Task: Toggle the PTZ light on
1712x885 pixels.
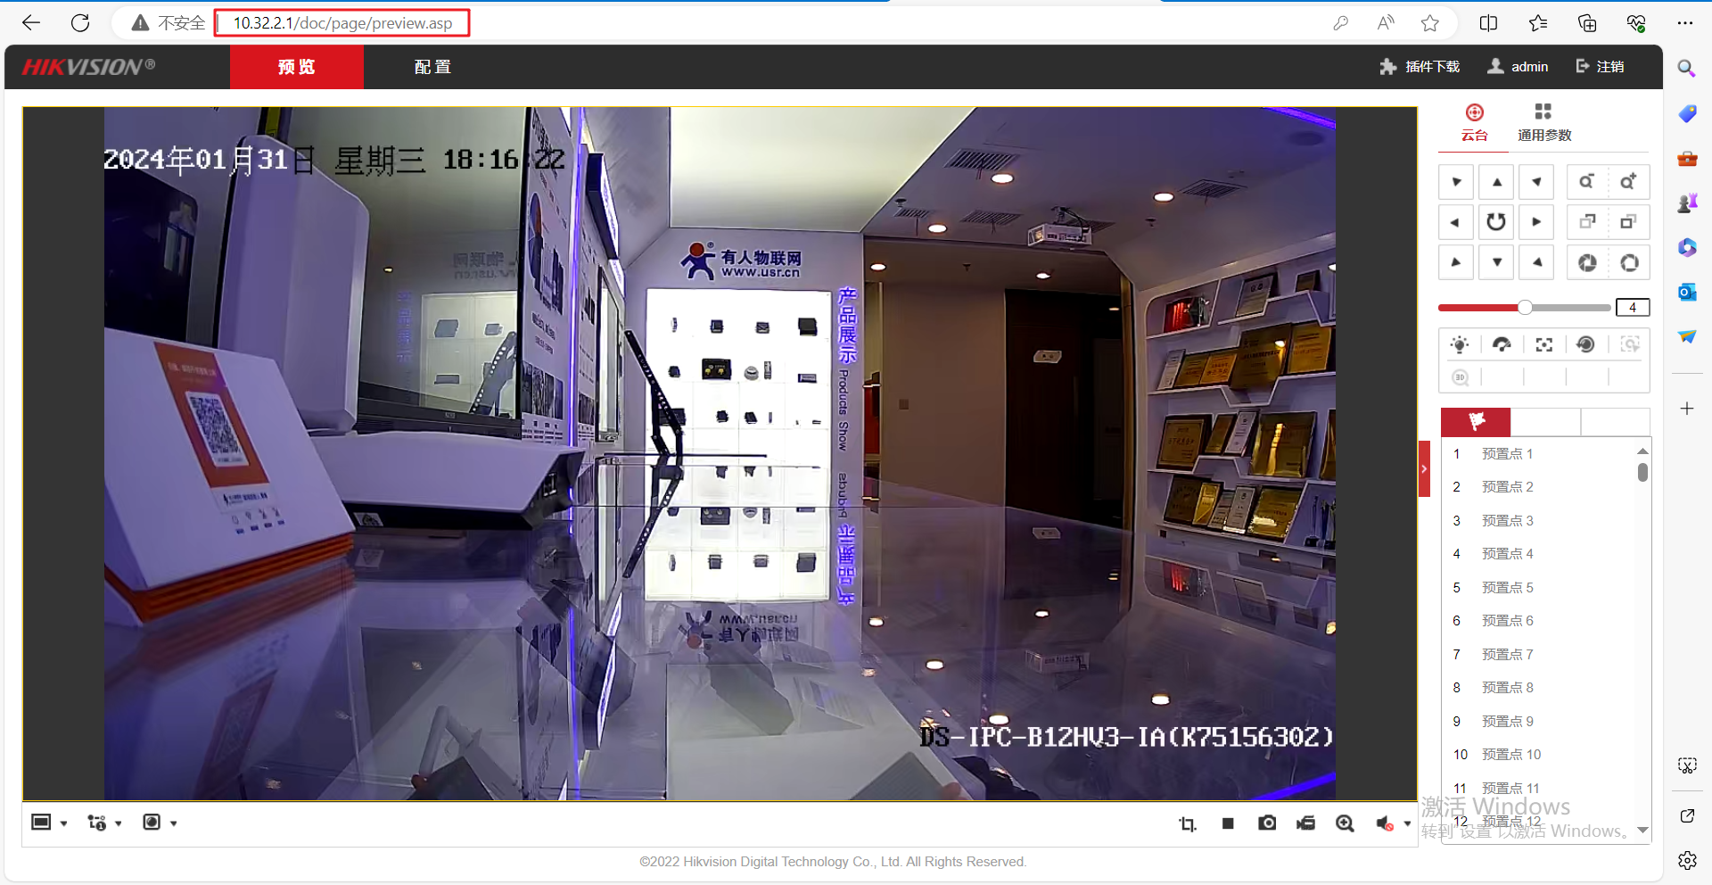Action: pos(1460,345)
